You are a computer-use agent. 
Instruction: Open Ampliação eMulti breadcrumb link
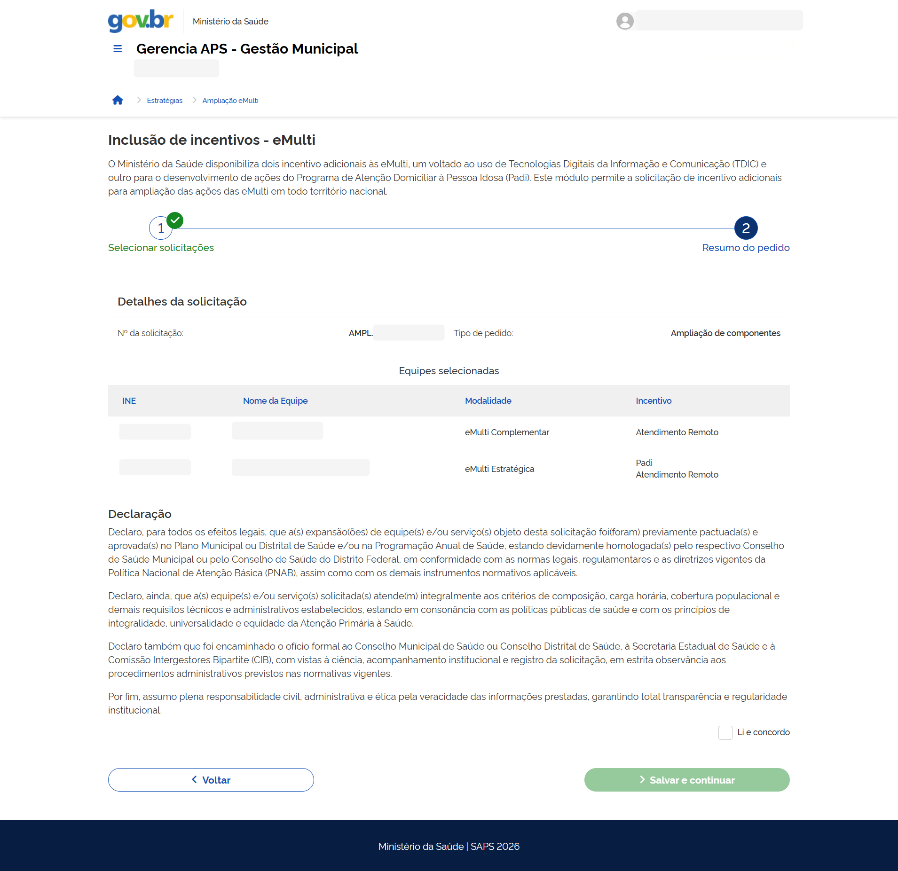click(x=230, y=101)
